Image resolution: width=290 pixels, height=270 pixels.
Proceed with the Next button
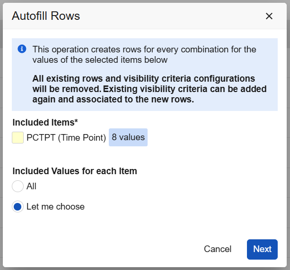(x=262, y=249)
